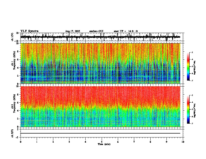Click the "8" kHz tick of ch.2 spectrogram

pos(18,95)
